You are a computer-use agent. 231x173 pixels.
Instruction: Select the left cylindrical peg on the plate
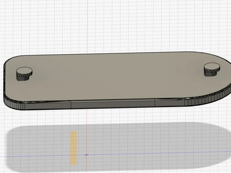(24, 74)
